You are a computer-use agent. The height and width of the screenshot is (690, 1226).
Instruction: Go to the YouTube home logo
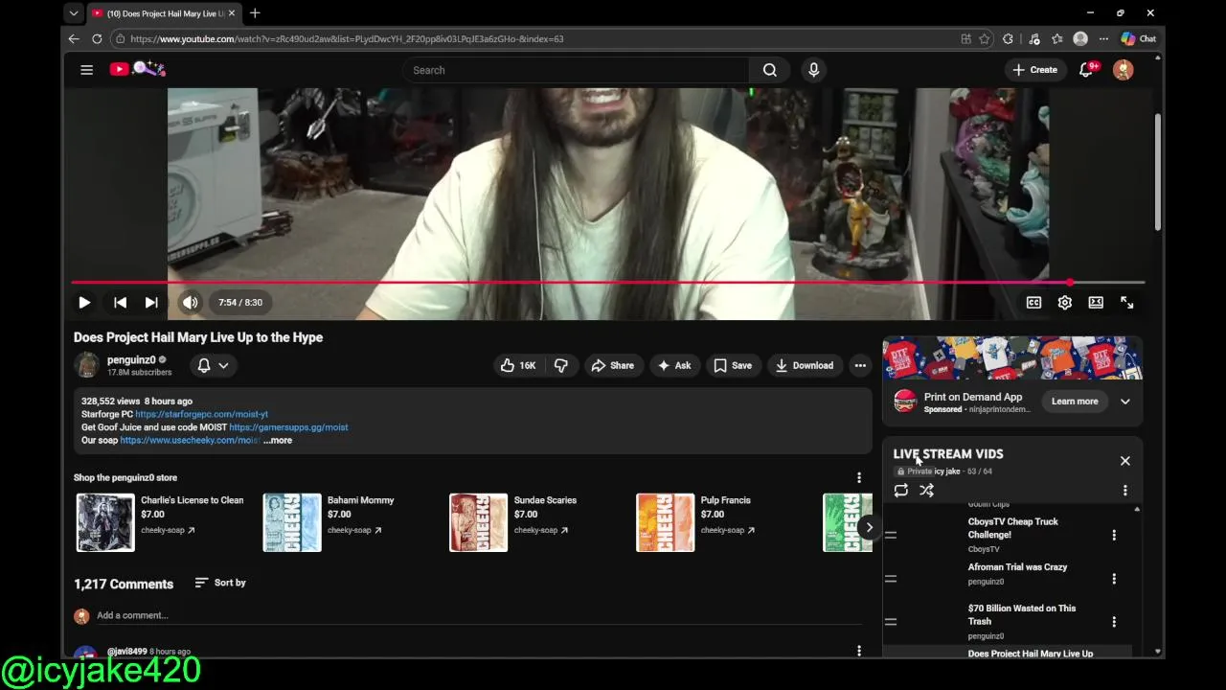[x=137, y=69]
